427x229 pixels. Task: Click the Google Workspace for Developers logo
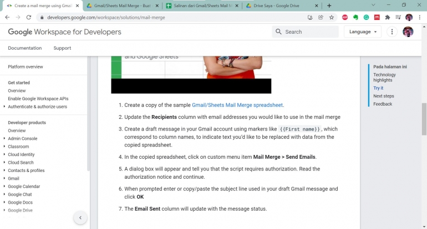click(64, 32)
